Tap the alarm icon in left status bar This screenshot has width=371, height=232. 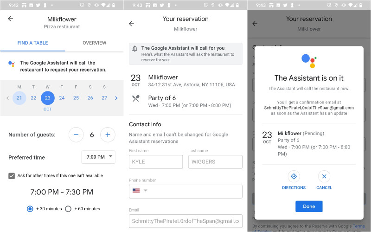[82, 5]
